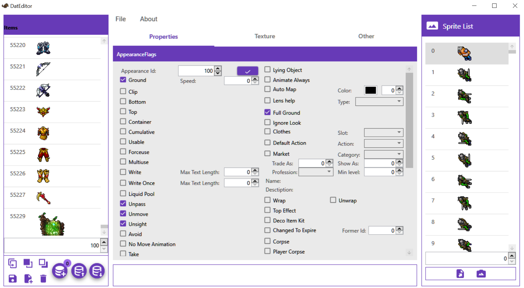The width and height of the screenshot is (524, 288).
Task: Click the purple checkmark confirm button
Action: click(247, 71)
